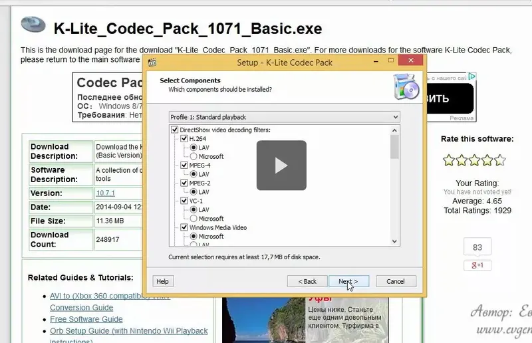
Task: Click the setup icon in dialog title bar
Action: point(152,62)
